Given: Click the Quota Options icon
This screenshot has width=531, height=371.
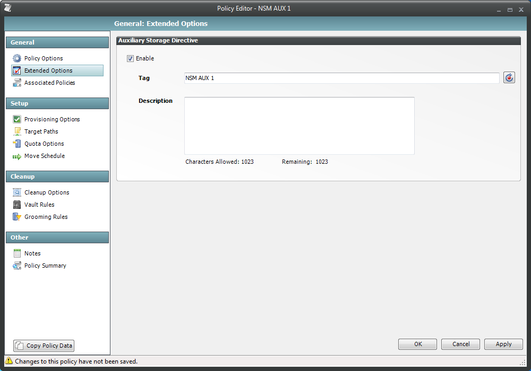Looking at the screenshot, I should coord(17,144).
